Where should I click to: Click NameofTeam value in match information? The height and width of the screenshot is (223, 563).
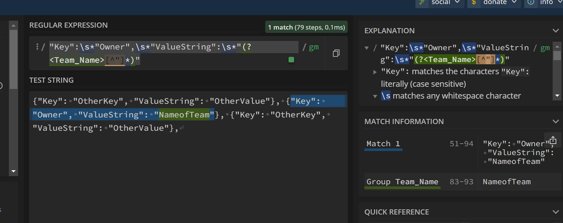tap(507, 182)
